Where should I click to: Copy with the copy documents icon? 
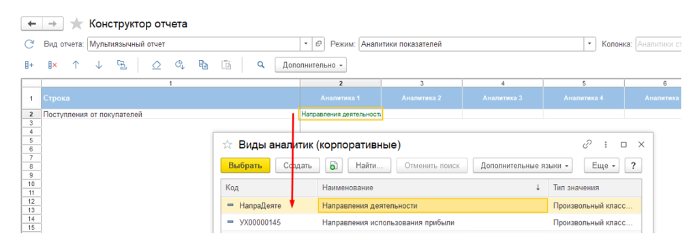(203, 65)
